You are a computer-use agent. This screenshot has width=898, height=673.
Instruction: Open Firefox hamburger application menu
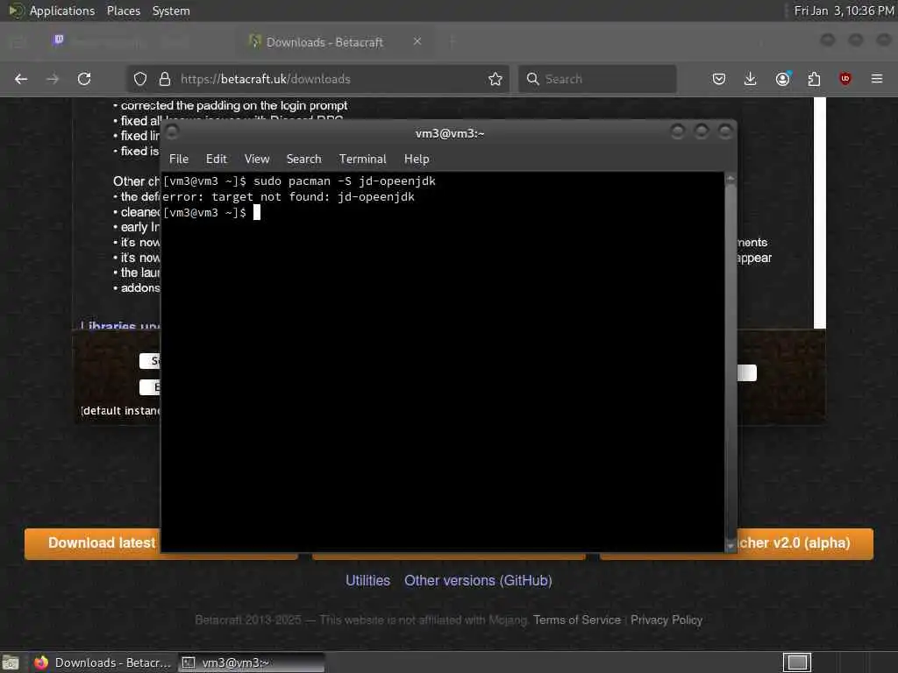click(877, 79)
